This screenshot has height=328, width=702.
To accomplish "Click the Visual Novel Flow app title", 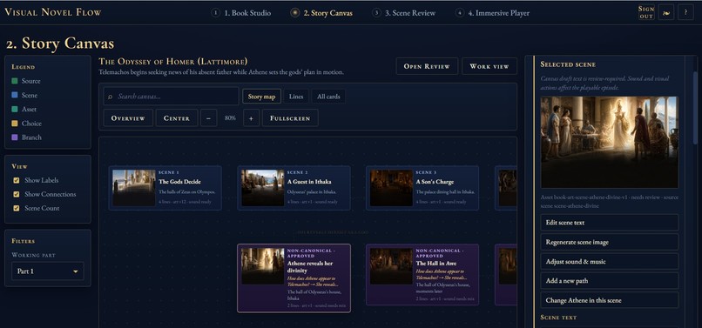I will coord(53,12).
